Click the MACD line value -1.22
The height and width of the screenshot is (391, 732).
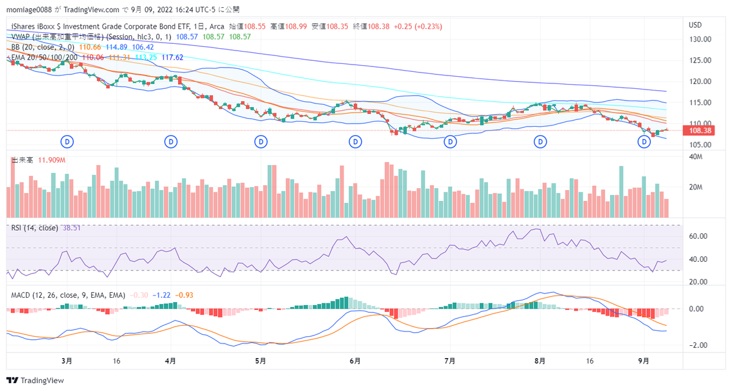pos(161,295)
